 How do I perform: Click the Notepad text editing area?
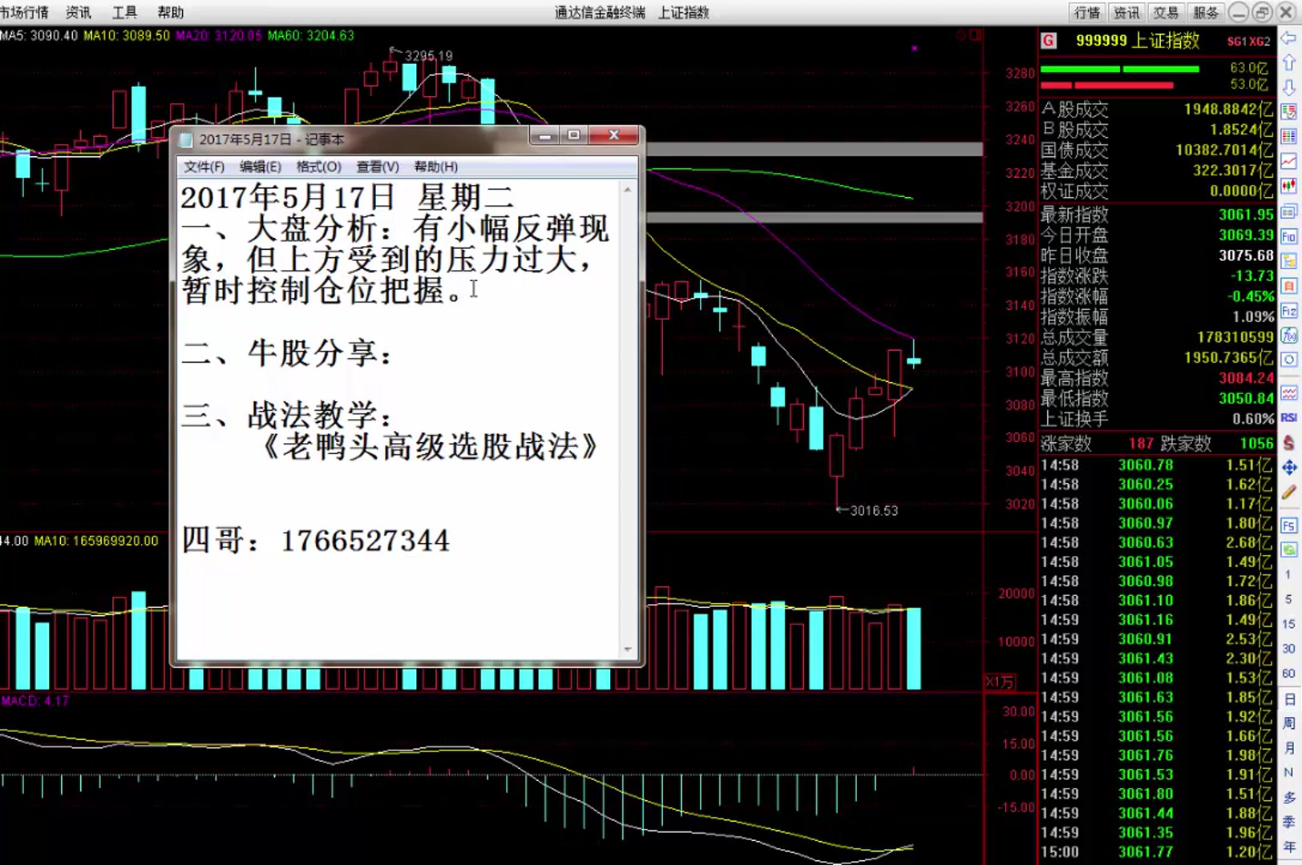tap(398, 420)
